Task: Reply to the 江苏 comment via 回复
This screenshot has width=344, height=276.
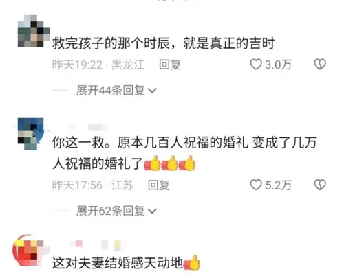Action: pos(159,185)
